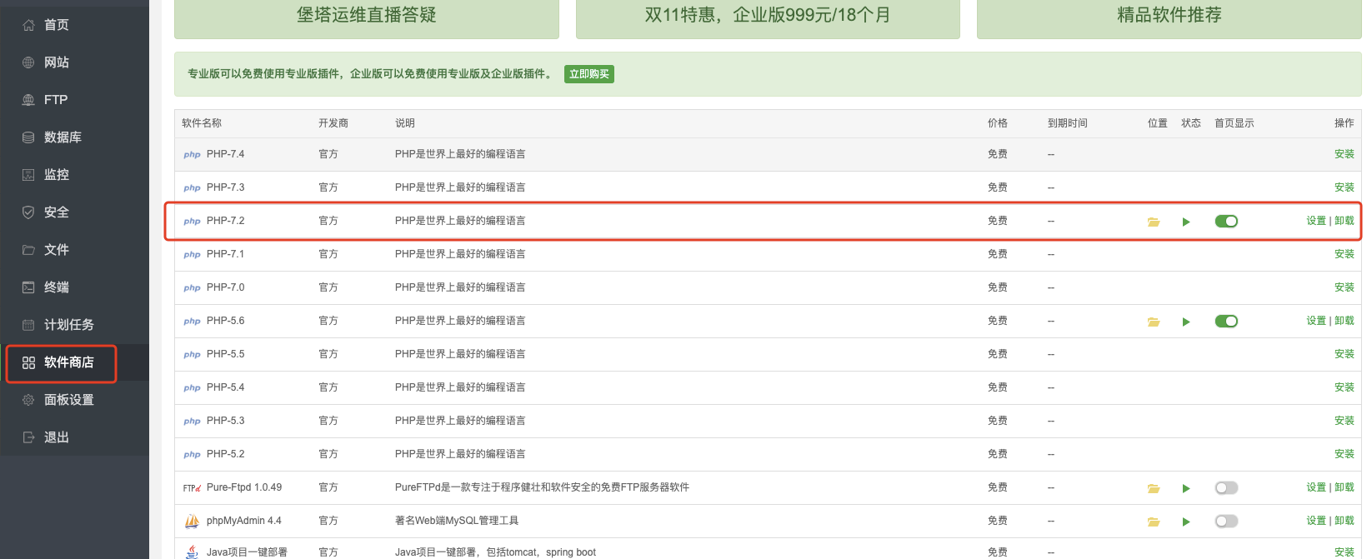This screenshot has height=559, width=1372.
Task: Open 文件 sidebar menu item
Action: (x=57, y=250)
